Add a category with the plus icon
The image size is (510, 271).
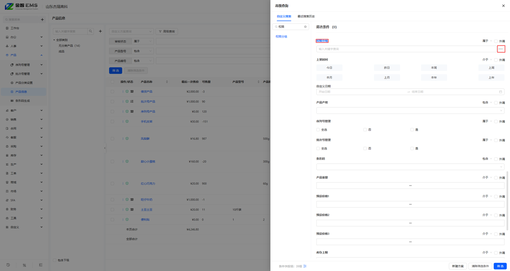100,31
